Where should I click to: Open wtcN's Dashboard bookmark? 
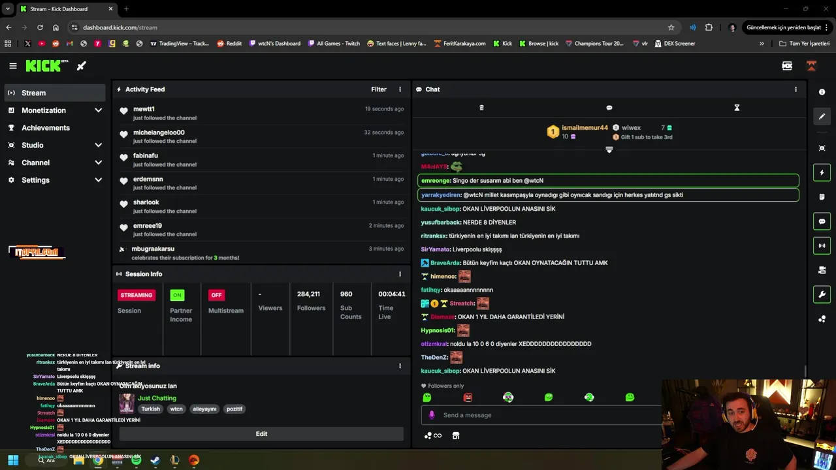point(275,44)
